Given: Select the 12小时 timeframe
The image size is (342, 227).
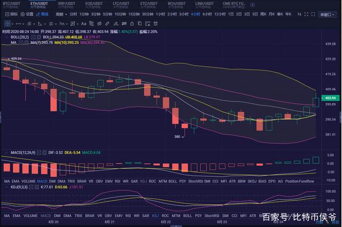Looking at the screenshot, I should [220, 14].
